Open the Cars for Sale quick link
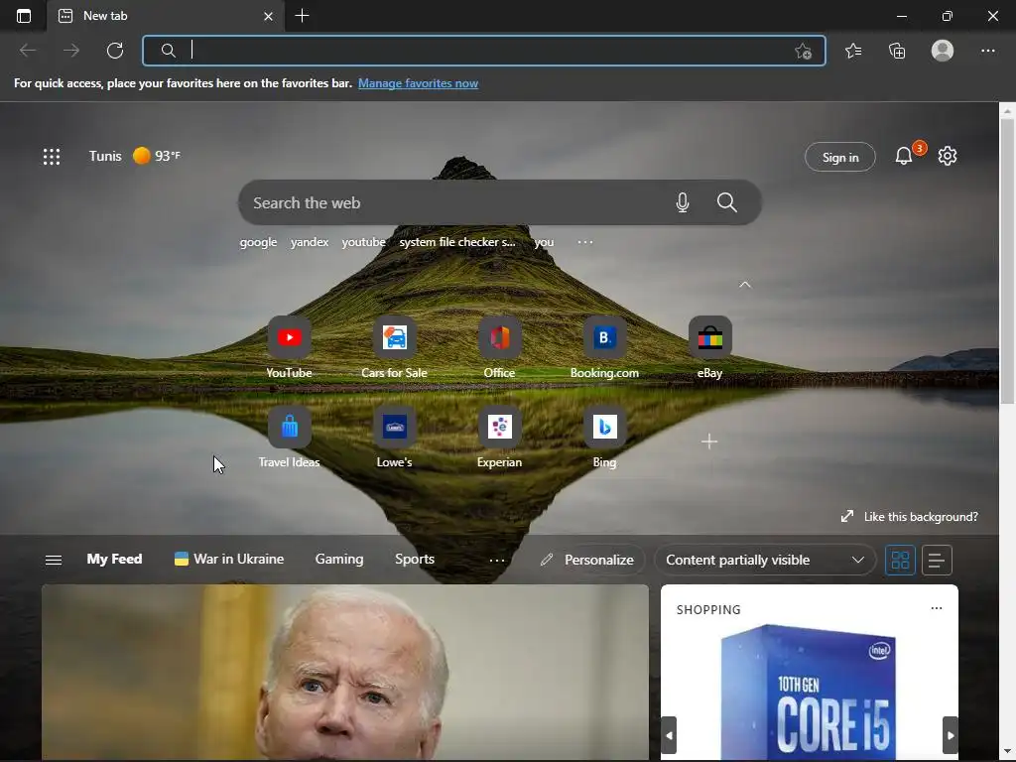The height and width of the screenshot is (762, 1016). [394, 348]
